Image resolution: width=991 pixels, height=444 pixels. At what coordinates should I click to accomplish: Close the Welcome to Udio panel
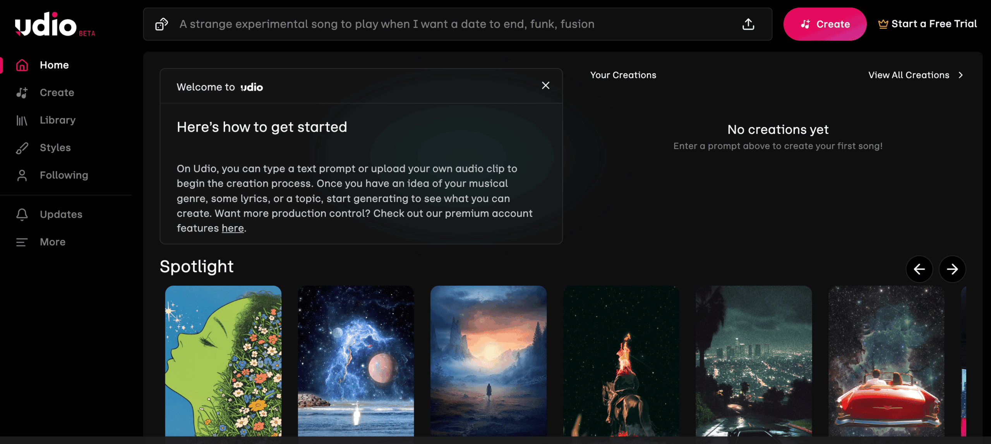pyautogui.click(x=545, y=86)
